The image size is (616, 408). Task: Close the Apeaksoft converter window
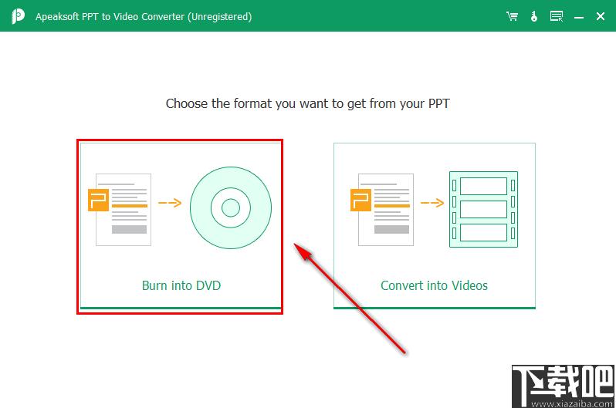pos(601,16)
